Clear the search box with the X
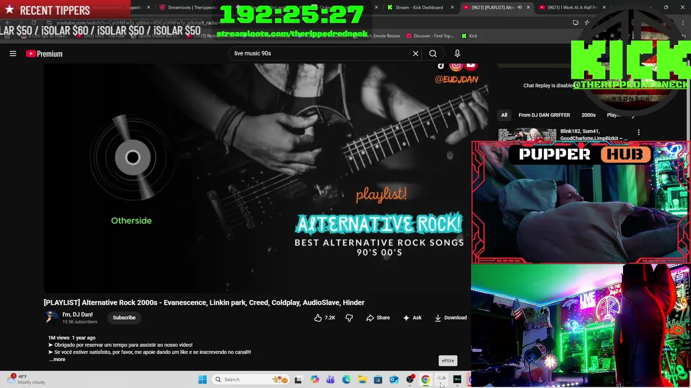The width and height of the screenshot is (691, 388). tap(416, 53)
